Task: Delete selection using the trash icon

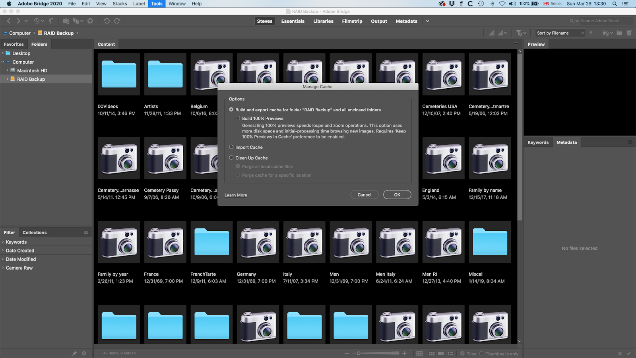Action: pyautogui.click(x=629, y=33)
